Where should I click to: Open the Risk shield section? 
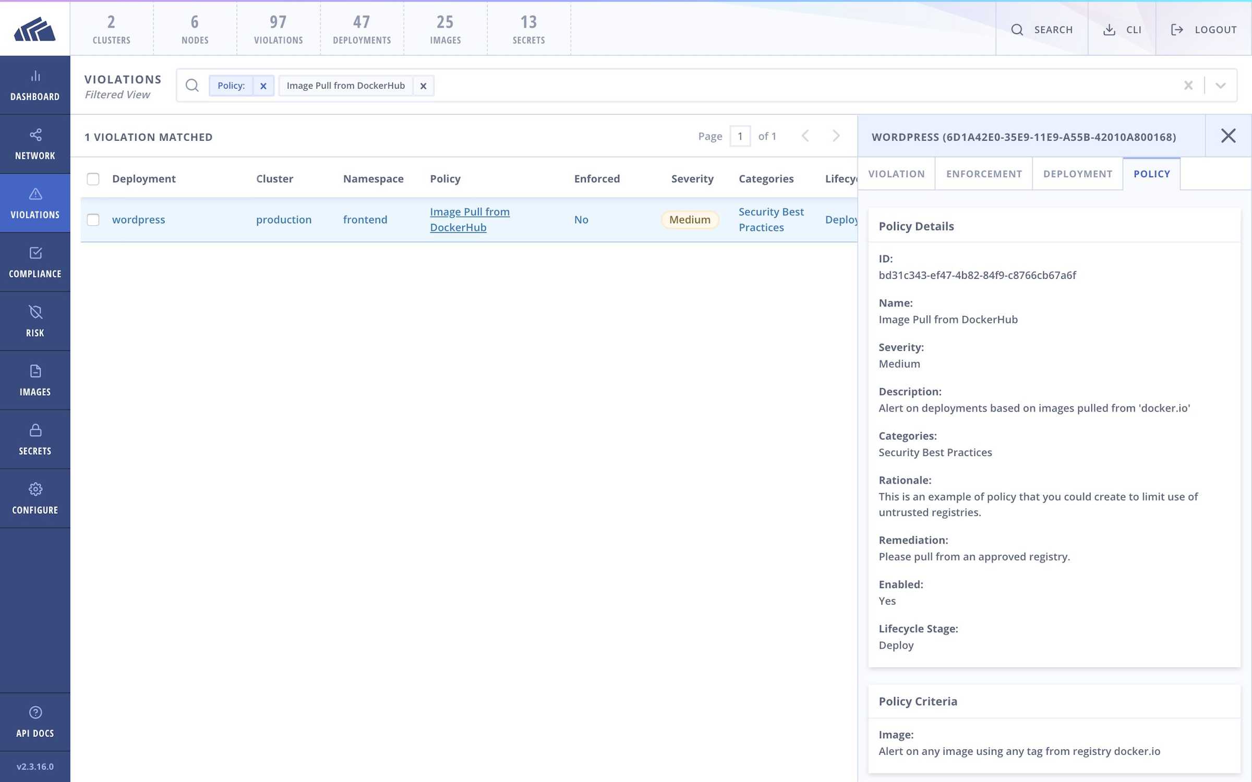tap(35, 321)
